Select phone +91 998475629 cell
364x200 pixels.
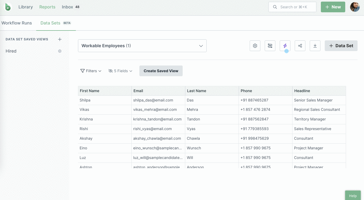click(266, 139)
